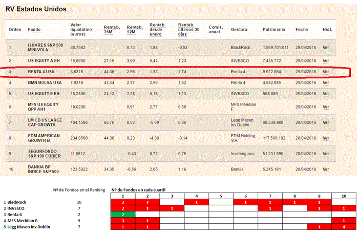Select fund name US EQUITY E EH
This screenshot has width=359, height=233.
44,94
